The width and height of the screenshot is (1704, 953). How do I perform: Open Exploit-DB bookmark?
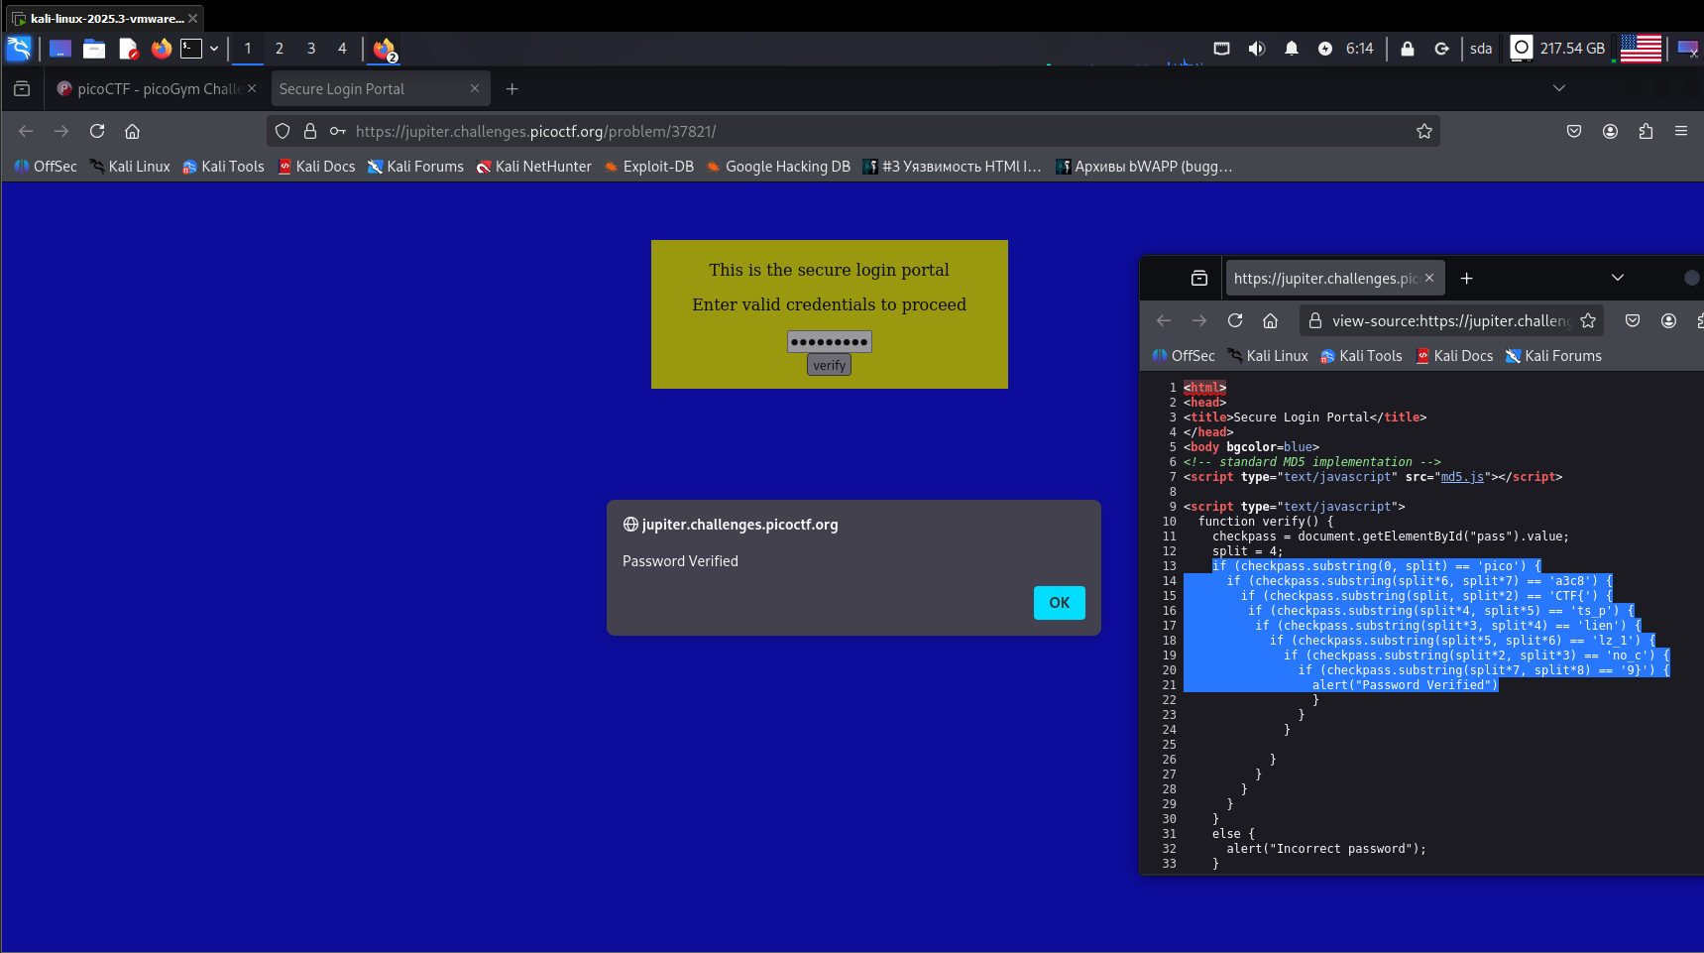(x=649, y=167)
